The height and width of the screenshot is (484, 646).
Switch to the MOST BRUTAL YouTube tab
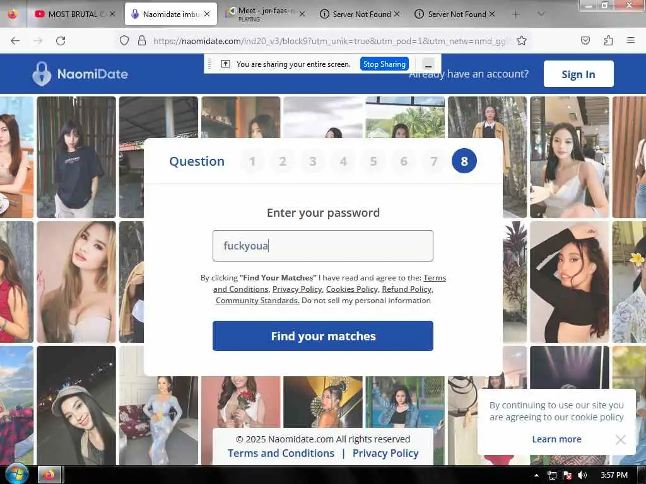click(x=74, y=14)
